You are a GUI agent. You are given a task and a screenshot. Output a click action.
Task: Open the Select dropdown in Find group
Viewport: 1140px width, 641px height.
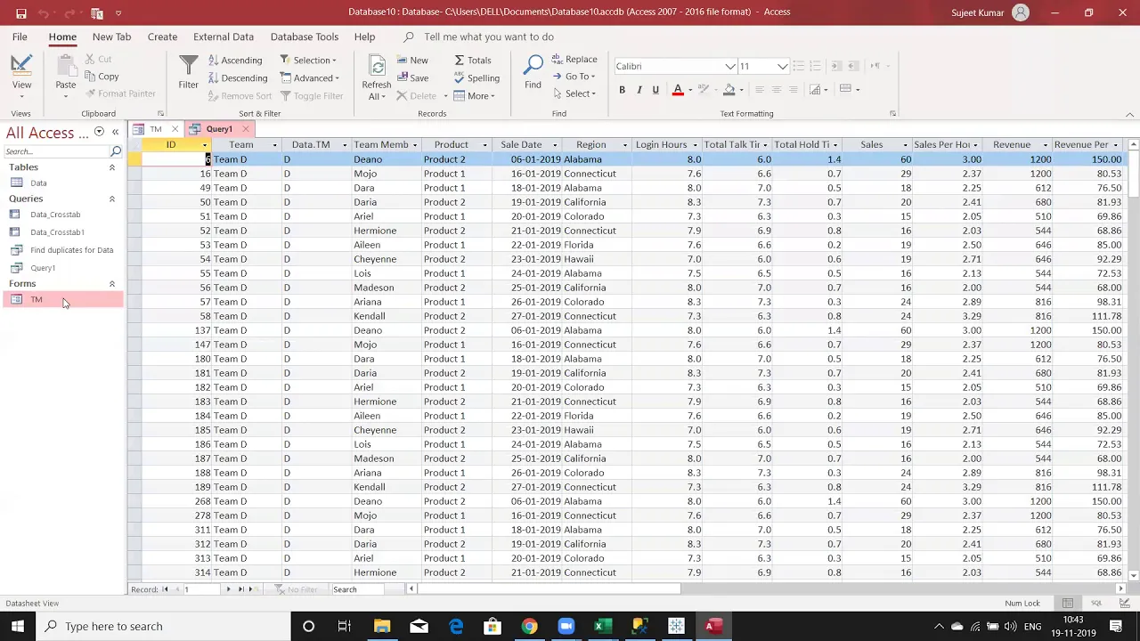point(574,93)
